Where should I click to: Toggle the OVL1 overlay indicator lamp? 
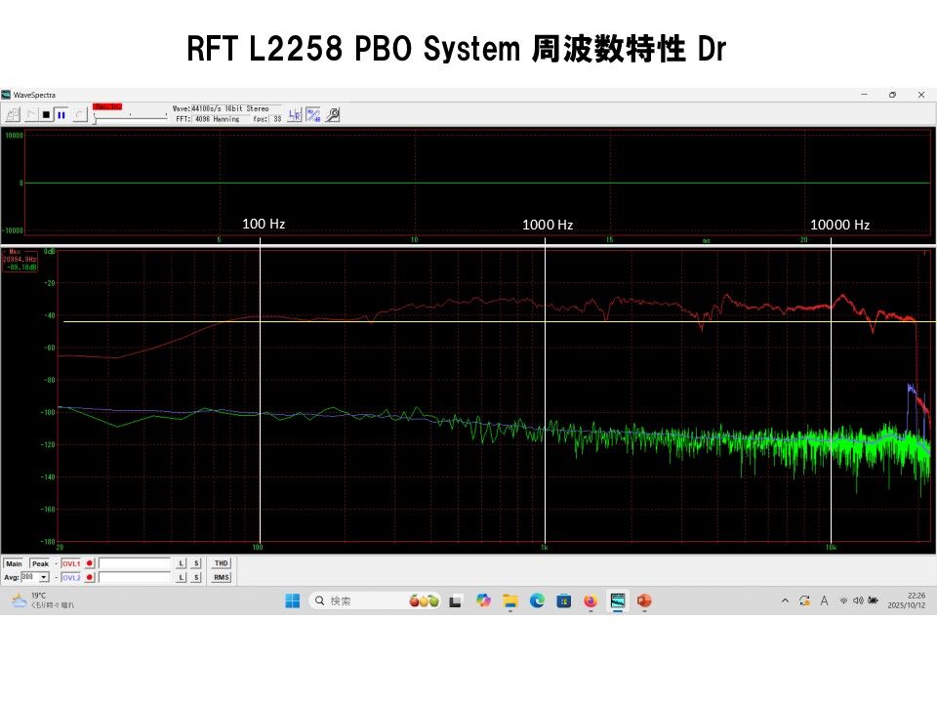tap(88, 563)
